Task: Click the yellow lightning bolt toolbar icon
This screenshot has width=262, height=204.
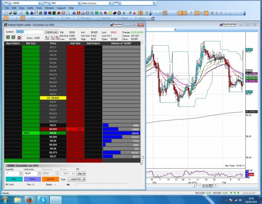Action: coord(110,13)
